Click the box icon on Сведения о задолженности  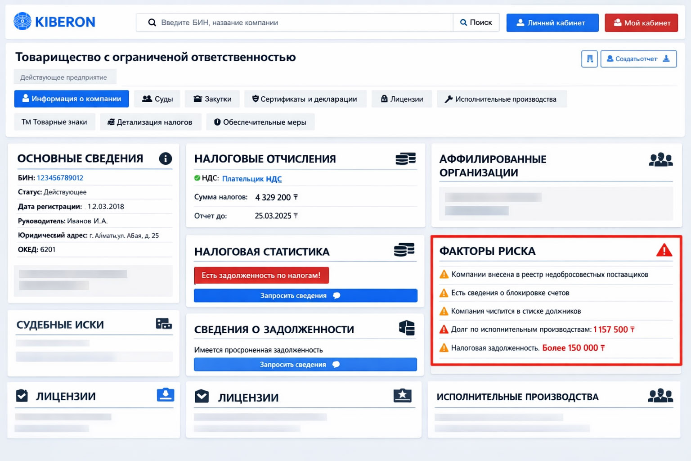pos(406,328)
